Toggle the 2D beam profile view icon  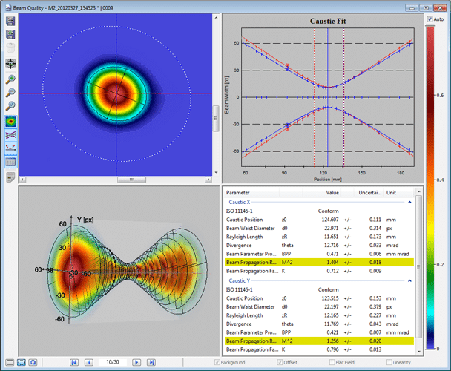(x=10, y=122)
